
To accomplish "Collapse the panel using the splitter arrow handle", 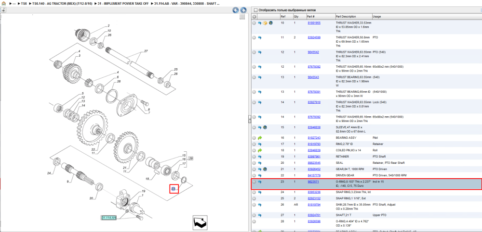I will click(x=250, y=118).
